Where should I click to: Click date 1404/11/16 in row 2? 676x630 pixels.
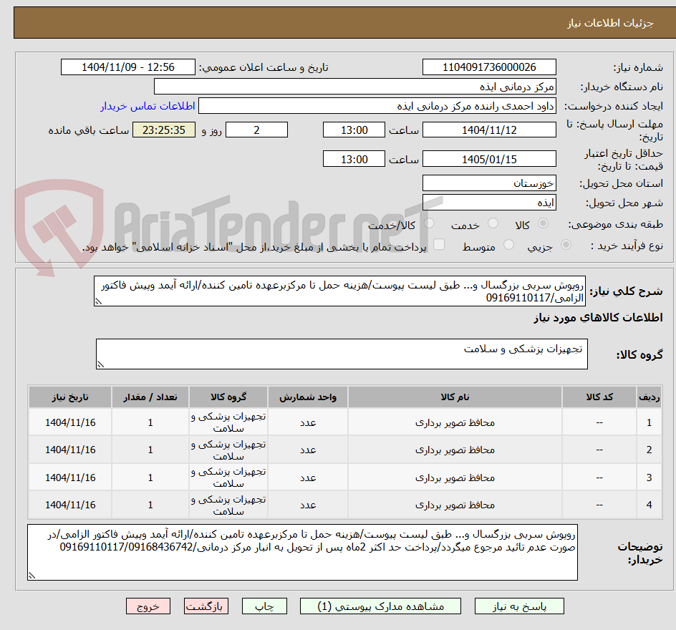point(70,450)
